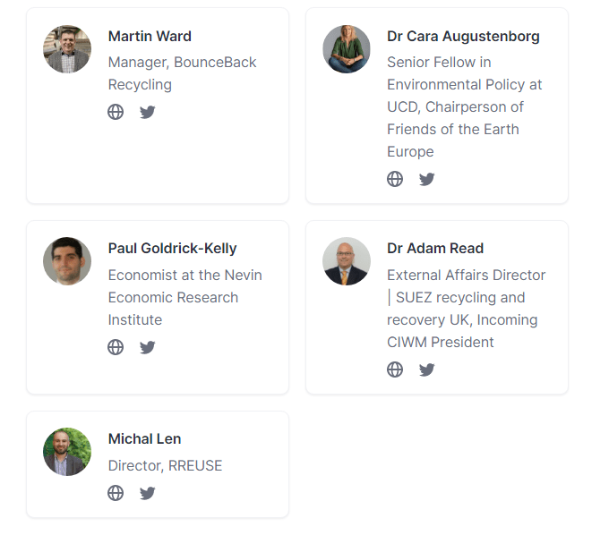Image resolution: width=609 pixels, height=535 pixels.
Task: Click Michal Len's website globe icon
Action: click(x=116, y=493)
